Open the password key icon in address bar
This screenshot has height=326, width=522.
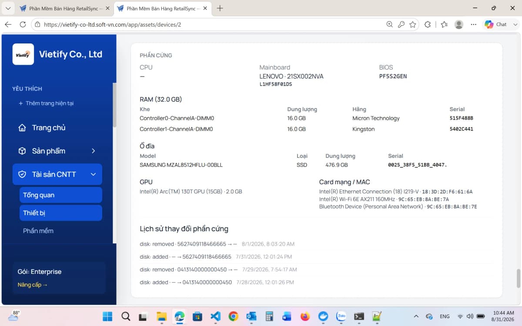point(401,24)
